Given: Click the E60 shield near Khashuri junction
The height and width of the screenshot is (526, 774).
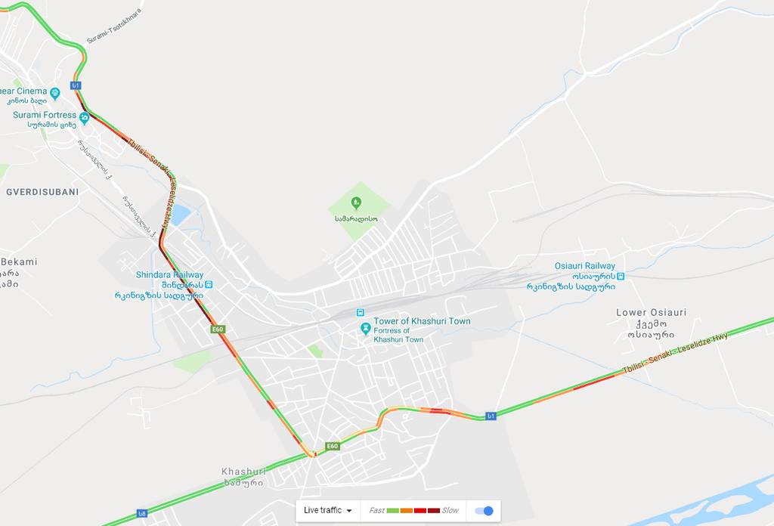Looking at the screenshot, I should tap(333, 446).
